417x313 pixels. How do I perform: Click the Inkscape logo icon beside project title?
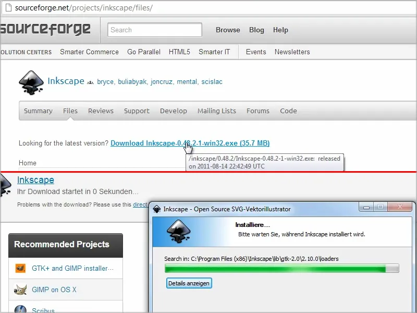(31, 82)
